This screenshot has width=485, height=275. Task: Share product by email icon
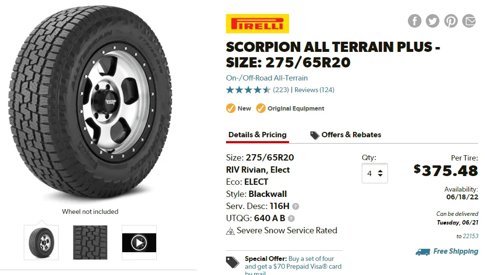469,21
